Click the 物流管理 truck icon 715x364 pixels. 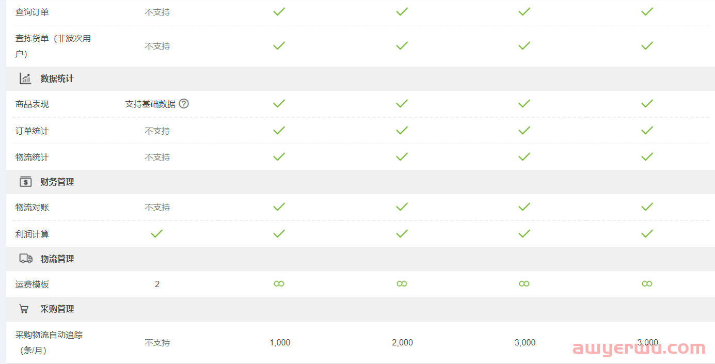pos(26,258)
